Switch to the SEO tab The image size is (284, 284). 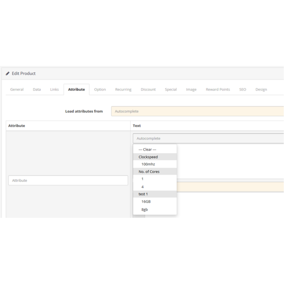(243, 89)
